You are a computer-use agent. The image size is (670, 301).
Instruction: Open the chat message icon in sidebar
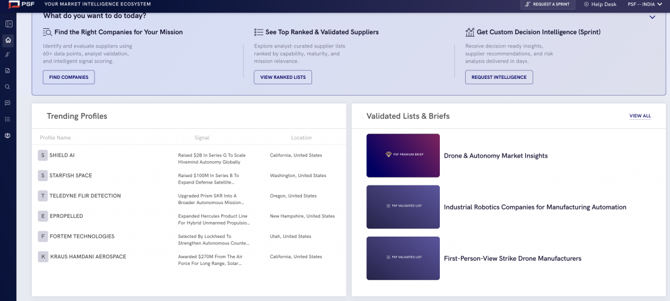click(x=8, y=103)
